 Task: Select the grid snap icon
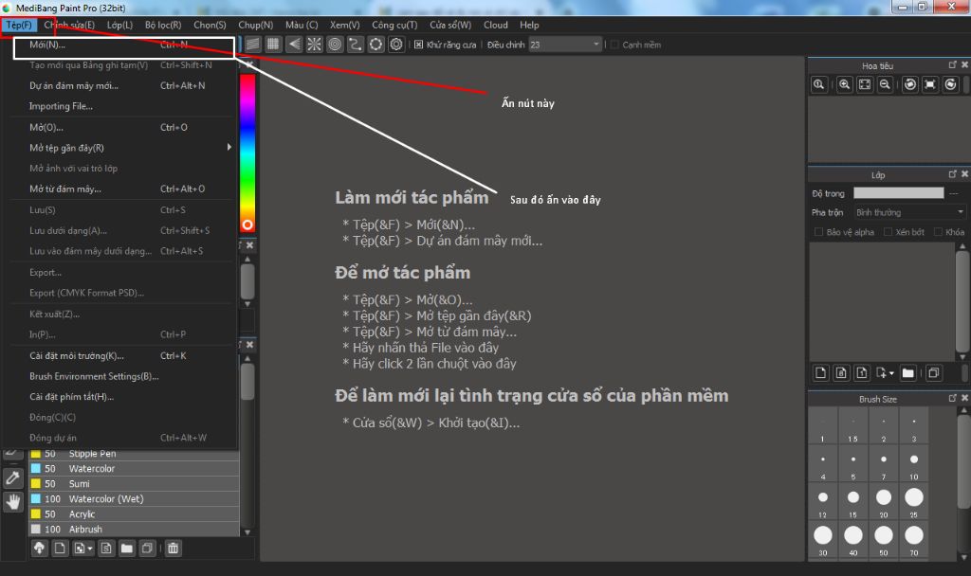pyautogui.click(x=273, y=45)
